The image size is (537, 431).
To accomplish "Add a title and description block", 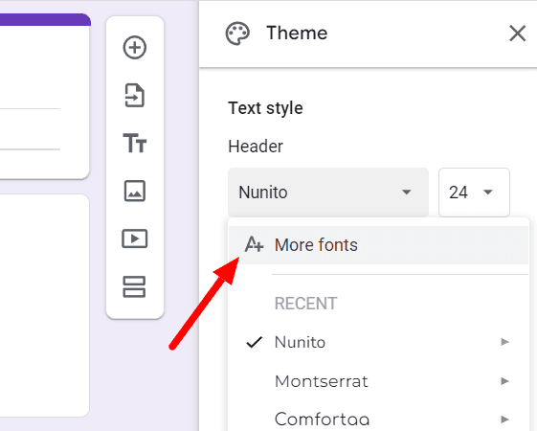I will (x=135, y=143).
